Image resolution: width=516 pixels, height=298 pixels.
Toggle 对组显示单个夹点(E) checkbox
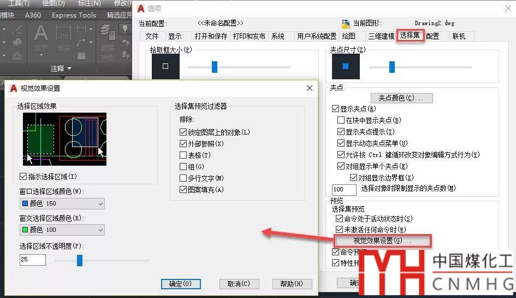(x=341, y=166)
